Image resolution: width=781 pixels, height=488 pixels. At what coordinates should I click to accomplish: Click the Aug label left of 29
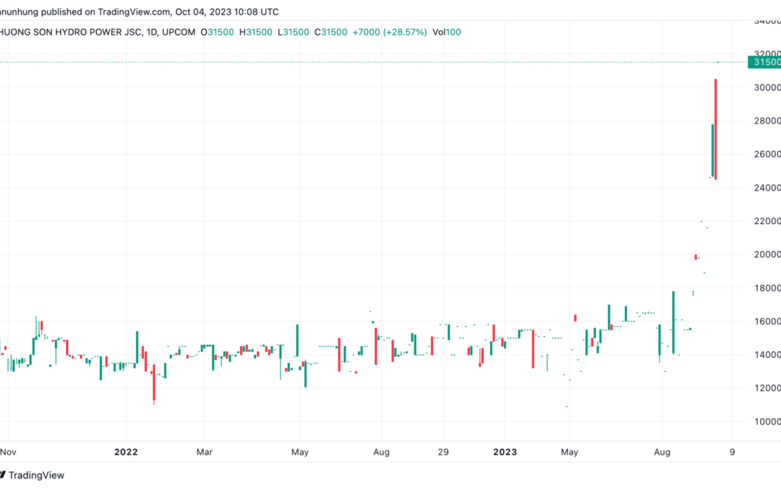[x=382, y=452]
